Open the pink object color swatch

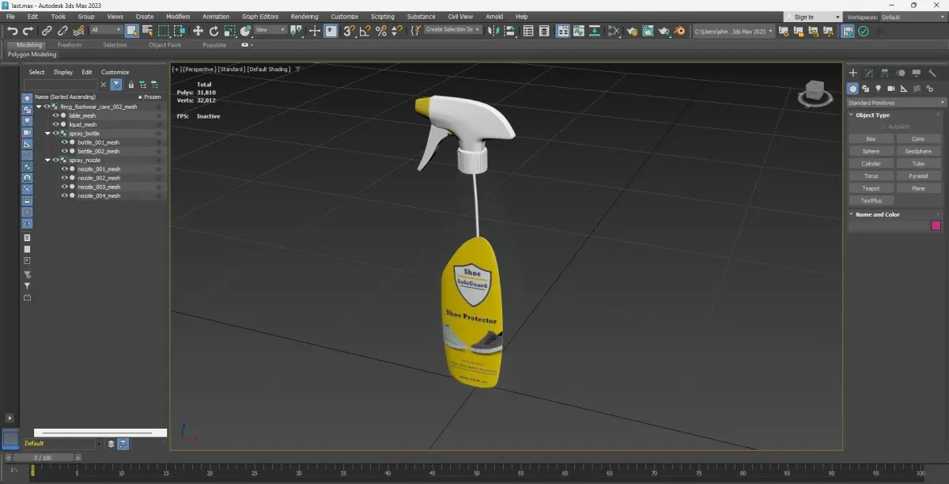click(936, 225)
